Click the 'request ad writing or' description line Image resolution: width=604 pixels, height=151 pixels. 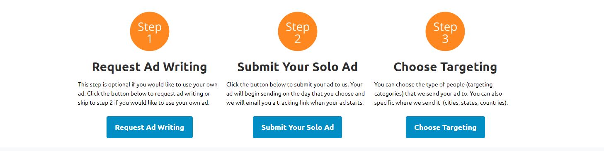tap(144, 93)
